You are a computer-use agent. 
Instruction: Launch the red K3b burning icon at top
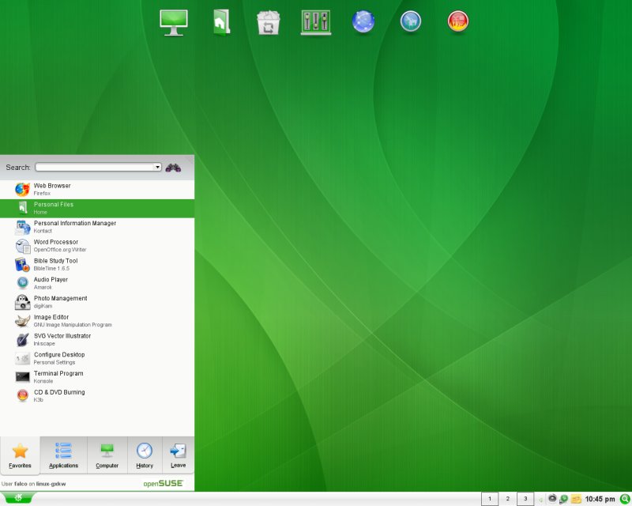click(458, 21)
